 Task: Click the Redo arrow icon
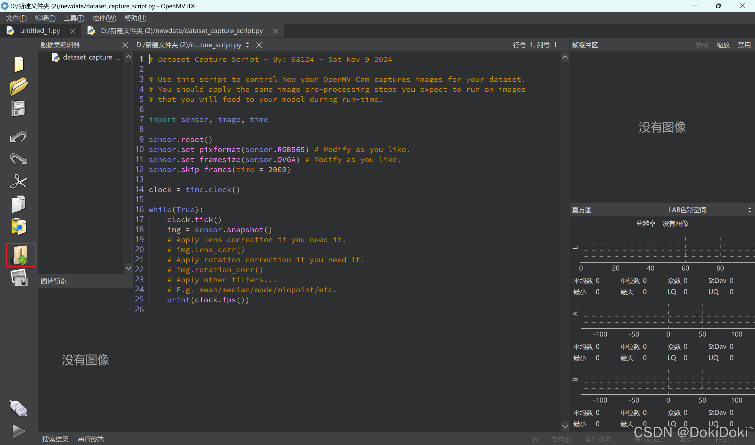coord(19,159)
